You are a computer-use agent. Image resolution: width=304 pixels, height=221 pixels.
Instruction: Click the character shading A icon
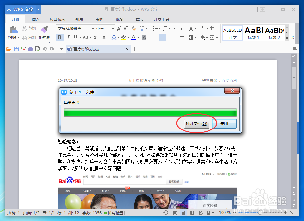point(144,37)
